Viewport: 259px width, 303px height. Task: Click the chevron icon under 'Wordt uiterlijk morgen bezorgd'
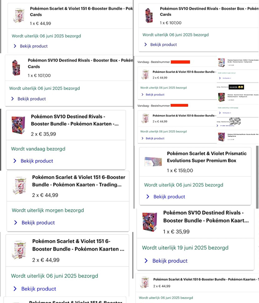[16, 223]
